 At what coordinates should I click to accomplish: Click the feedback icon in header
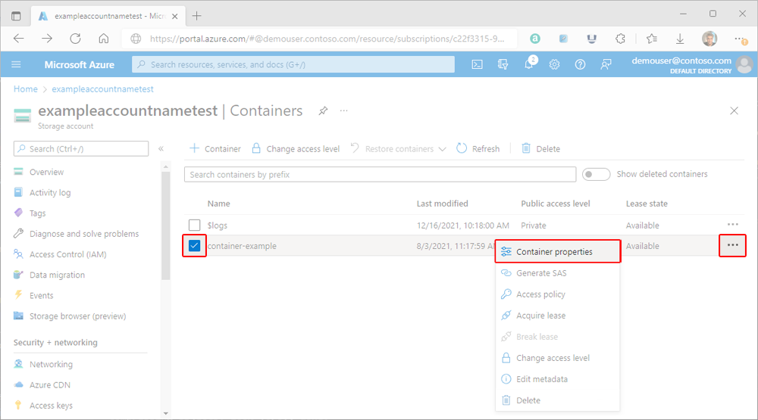point(606,65)
